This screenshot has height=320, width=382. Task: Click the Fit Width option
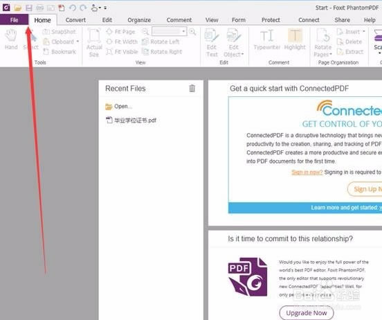tap(122, 42)
